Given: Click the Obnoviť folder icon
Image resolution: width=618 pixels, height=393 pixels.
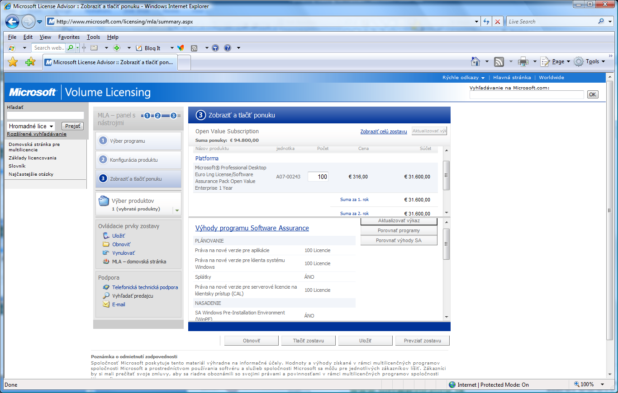Looking at the screenshot, I should (x=106, y=244).
